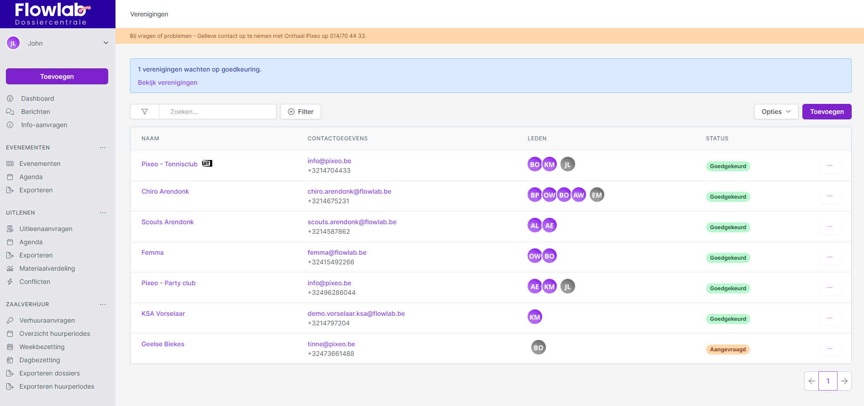Open row actions menu for Femma
This screenshot has height=406, width=864.
tap(829, 257)
